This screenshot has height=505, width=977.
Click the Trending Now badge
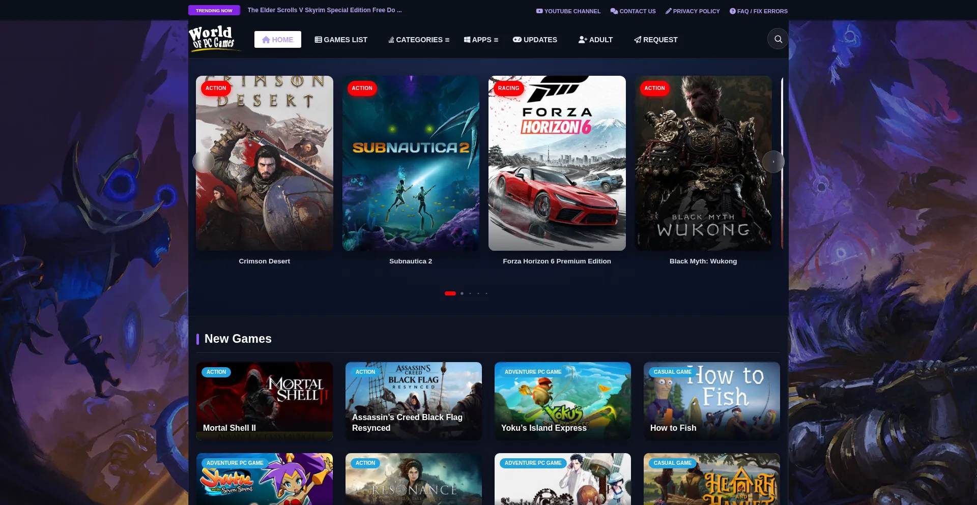214,10
